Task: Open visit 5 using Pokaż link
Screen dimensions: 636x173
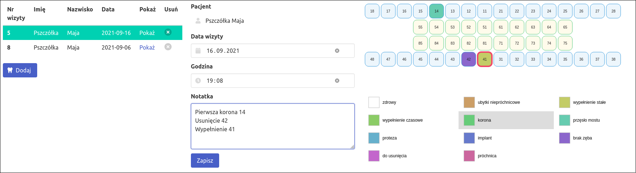Action: (147, 33)
